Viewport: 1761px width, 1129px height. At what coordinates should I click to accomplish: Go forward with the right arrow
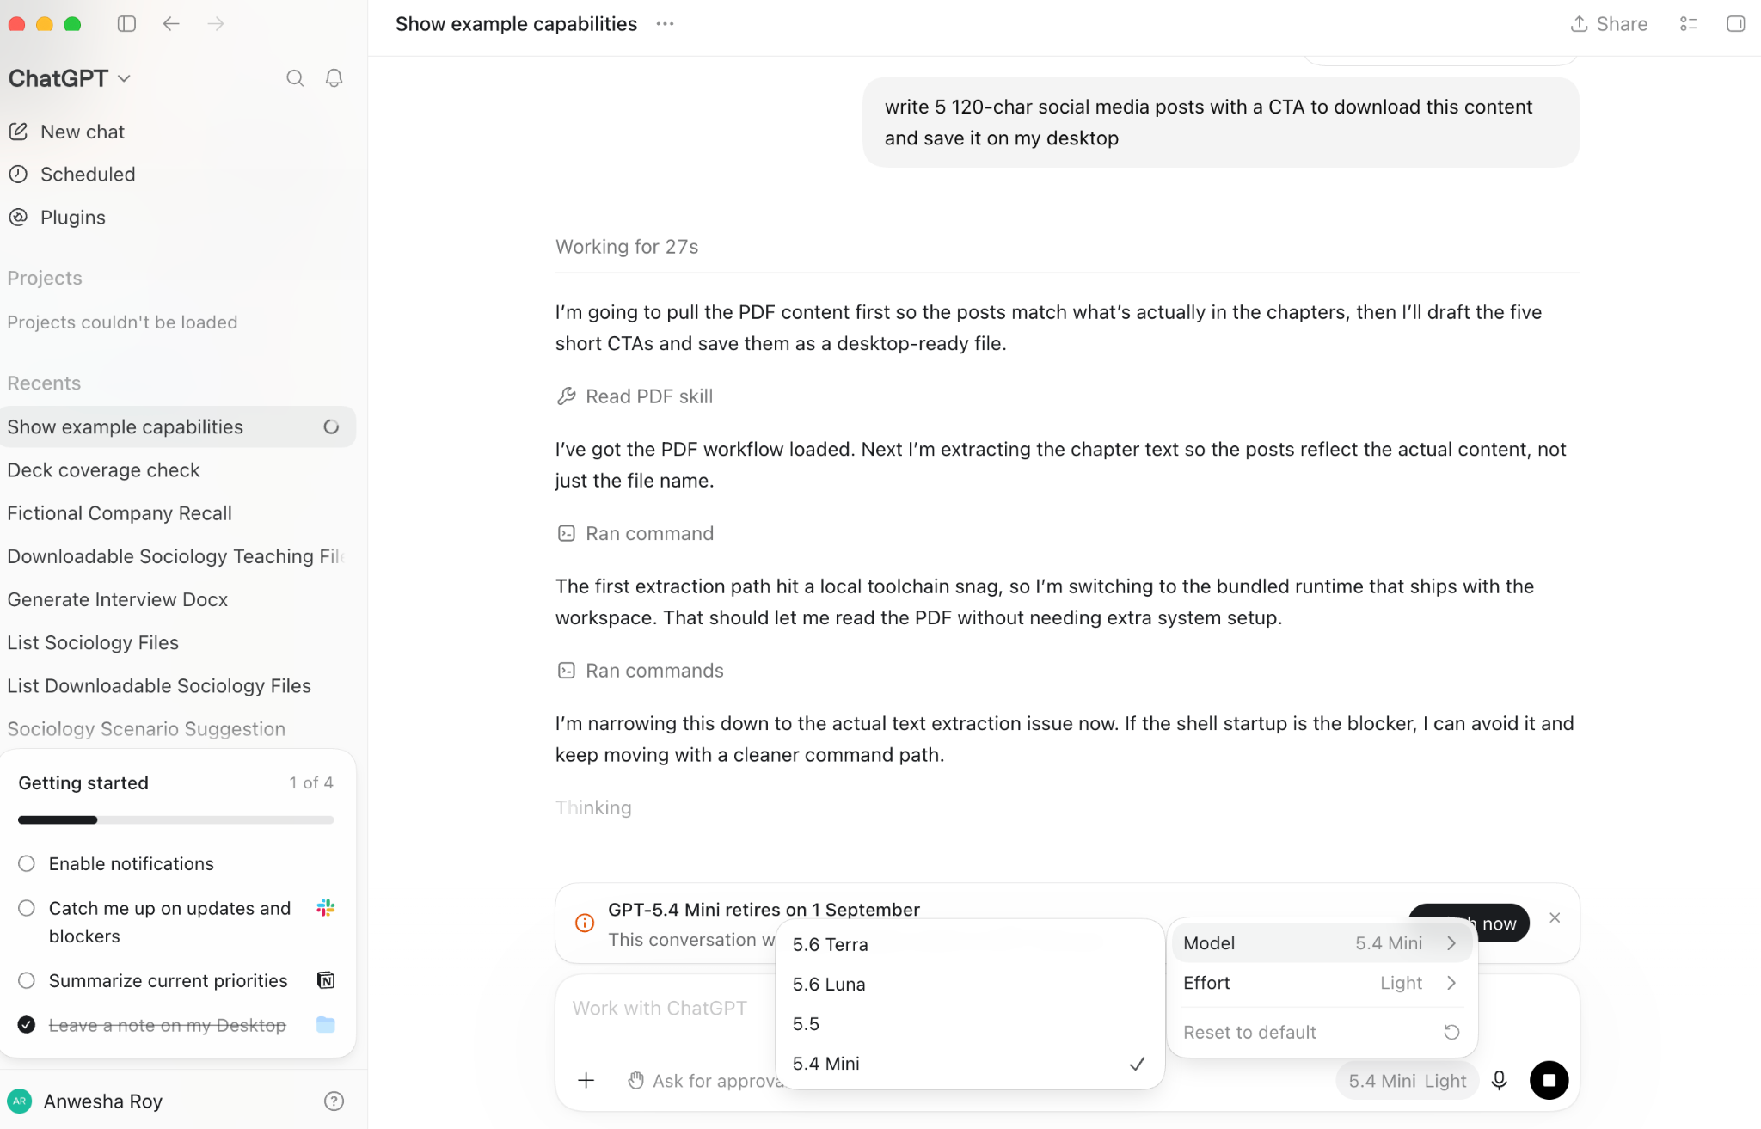(216, 23)
